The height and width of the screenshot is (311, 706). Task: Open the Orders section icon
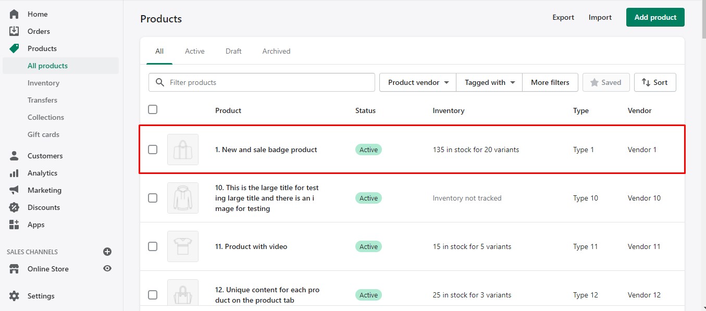click(15, 31)
